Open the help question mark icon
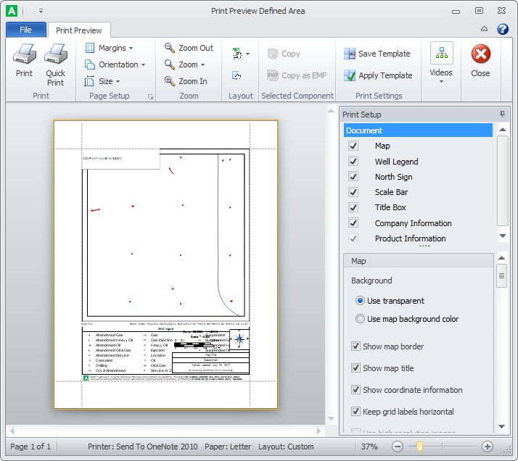 click(502, 30)
